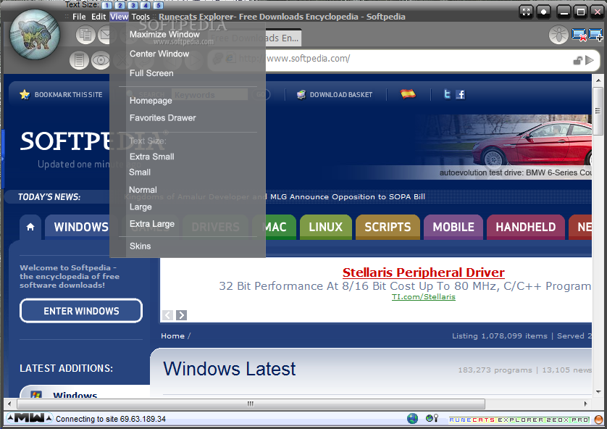Click the globe icon in status bar

tap(412, 419)
